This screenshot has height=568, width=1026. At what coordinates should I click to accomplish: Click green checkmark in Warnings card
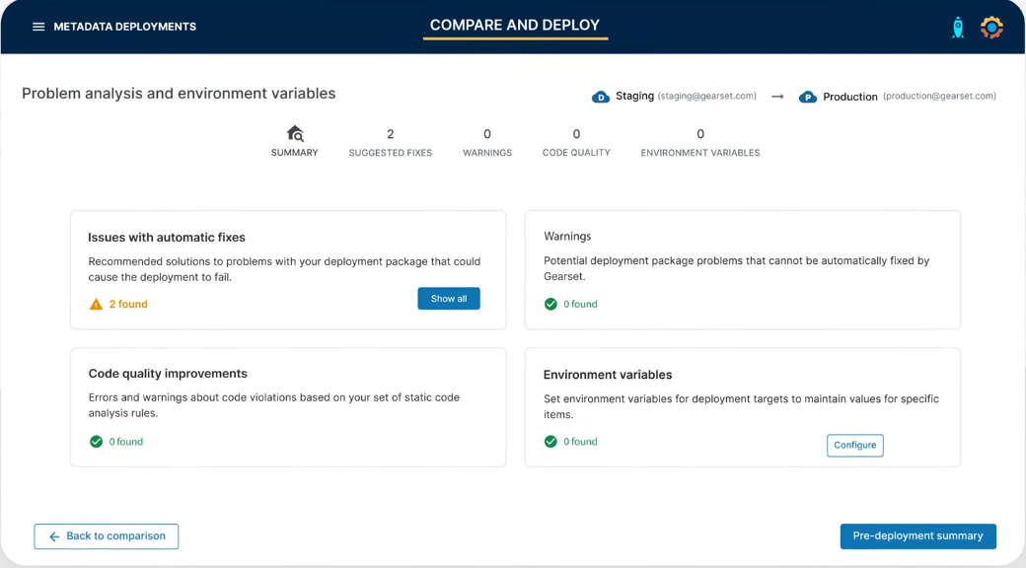click(x=550, y=304)
